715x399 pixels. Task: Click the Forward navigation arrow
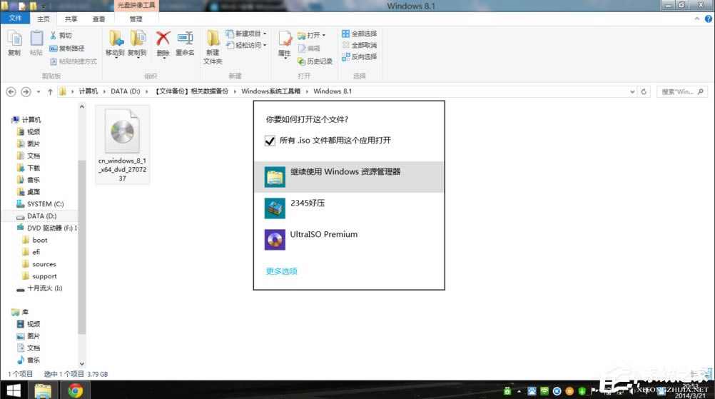[26, 91]
